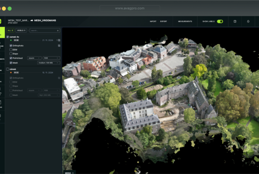This screenshot has width=259, height=174.
Task: Click the green macOS maximize button
Action: (9, 8)
